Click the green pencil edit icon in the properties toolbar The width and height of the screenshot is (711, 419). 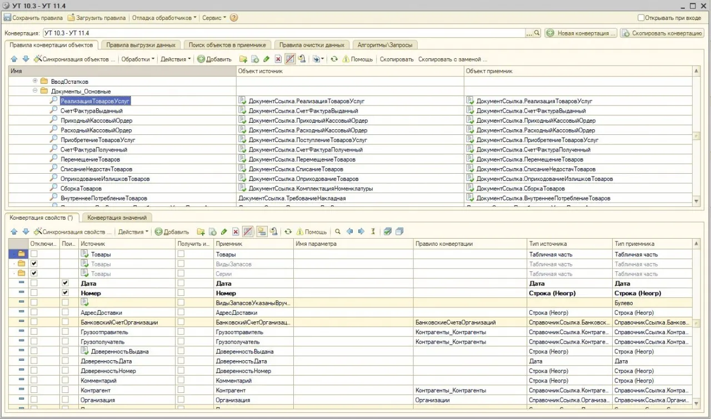(224, 232)
